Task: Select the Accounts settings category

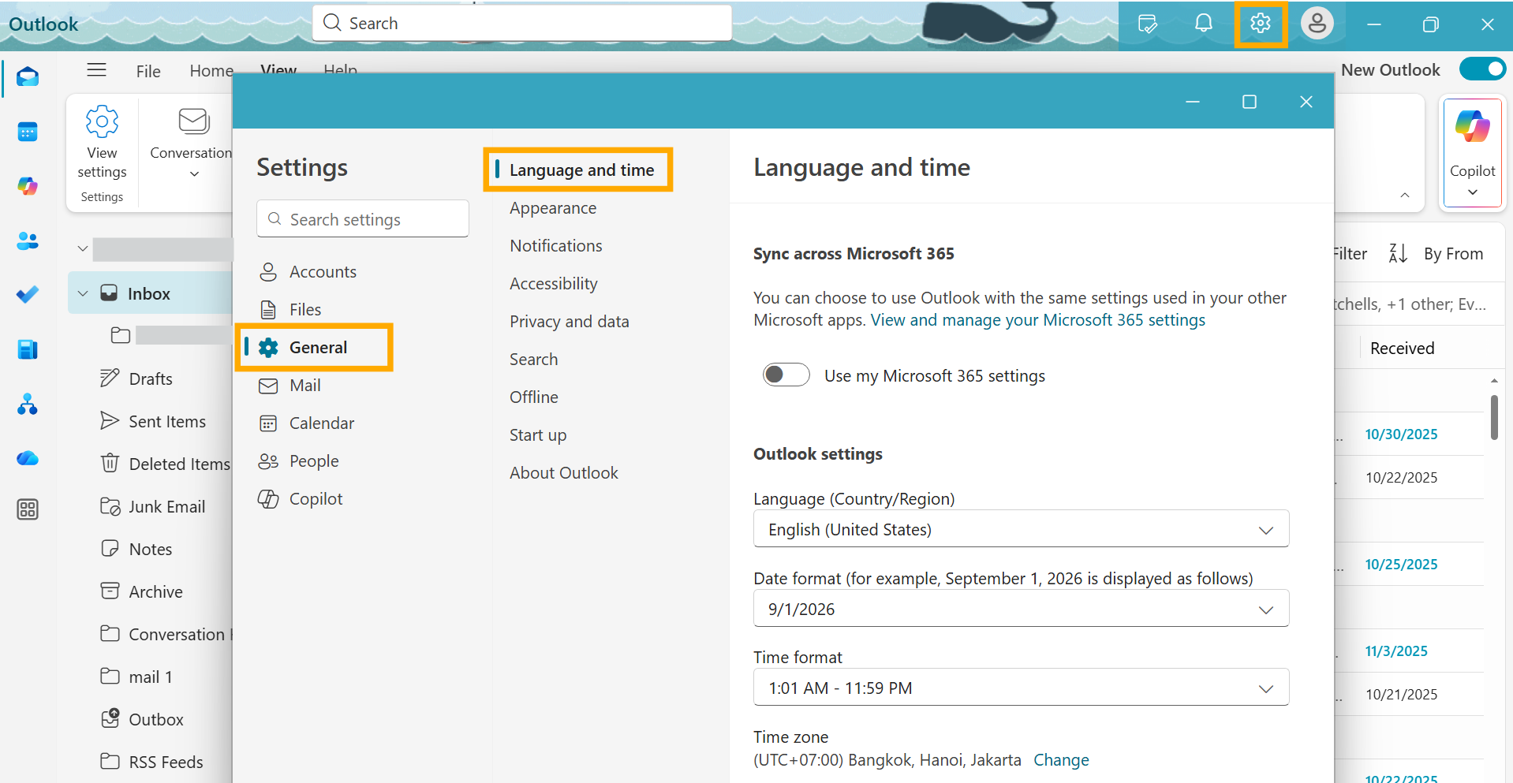Action: coord(323,271)
